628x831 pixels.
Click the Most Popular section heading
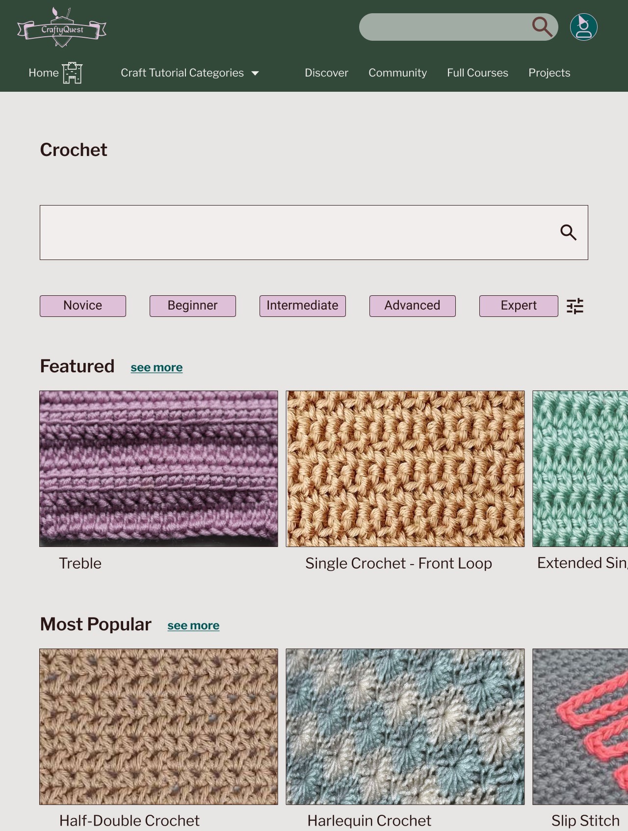96,624
